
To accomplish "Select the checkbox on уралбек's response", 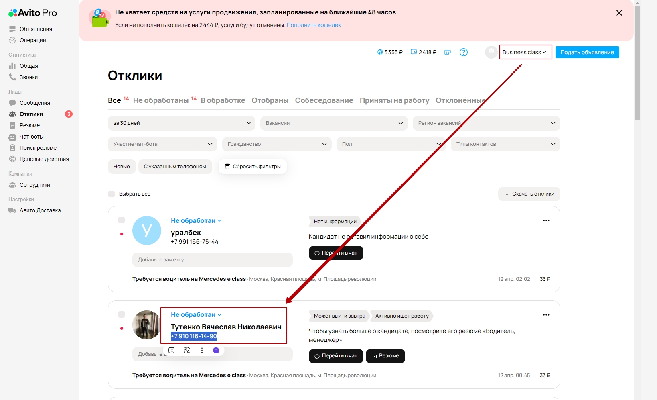I will (122, 220).
